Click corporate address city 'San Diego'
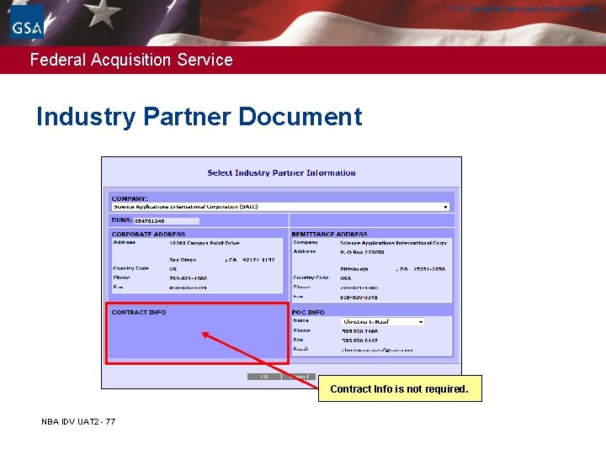This screenshot has height=454, width=606. 183,260
